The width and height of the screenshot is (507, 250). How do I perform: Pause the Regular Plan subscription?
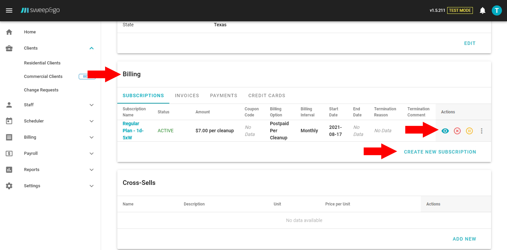(469, 131)
